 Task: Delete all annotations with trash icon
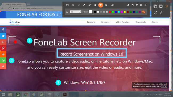(x=141, y=5)
